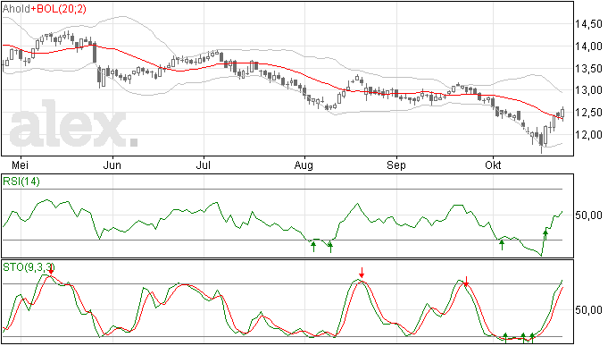Viewport: 616px width, 346px height.
Task: Click the red STO arrow at late-September peak
Action: pos(466,281)
